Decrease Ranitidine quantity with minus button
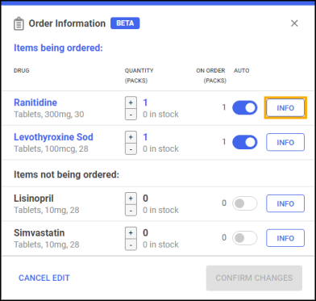The height and width of the screenshot is (301, 316). coord(131,115)
